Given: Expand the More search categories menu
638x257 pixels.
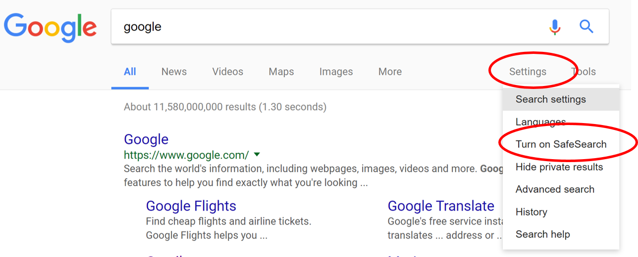Looking at the screenshot, I should pyautogui.click(x=390, y=72).
